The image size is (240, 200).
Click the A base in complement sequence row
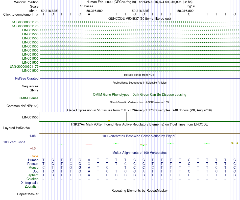(89, 14)
